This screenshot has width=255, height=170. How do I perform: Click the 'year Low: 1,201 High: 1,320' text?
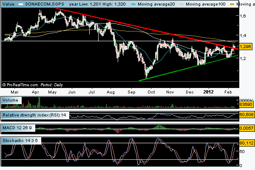(x=97, y=4)
